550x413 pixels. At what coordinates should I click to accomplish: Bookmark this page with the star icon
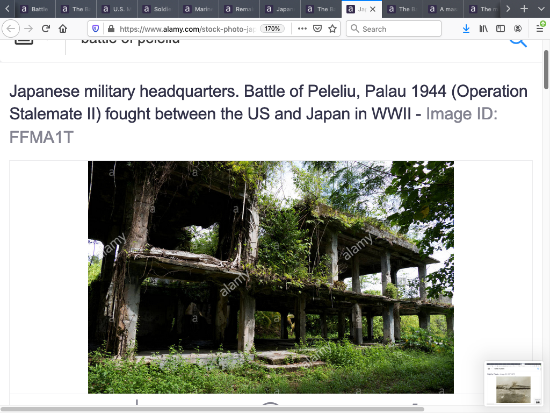[x=332, y=29]
